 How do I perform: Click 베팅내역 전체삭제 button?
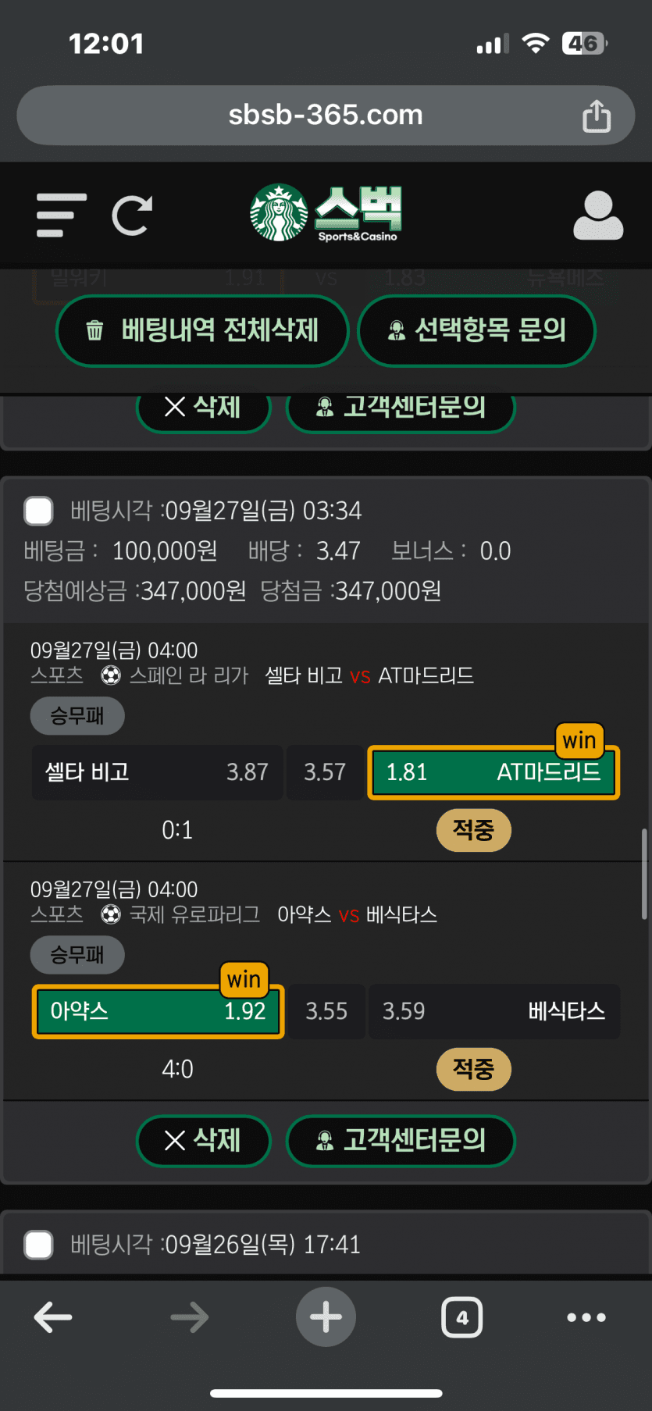pos(202,330)
